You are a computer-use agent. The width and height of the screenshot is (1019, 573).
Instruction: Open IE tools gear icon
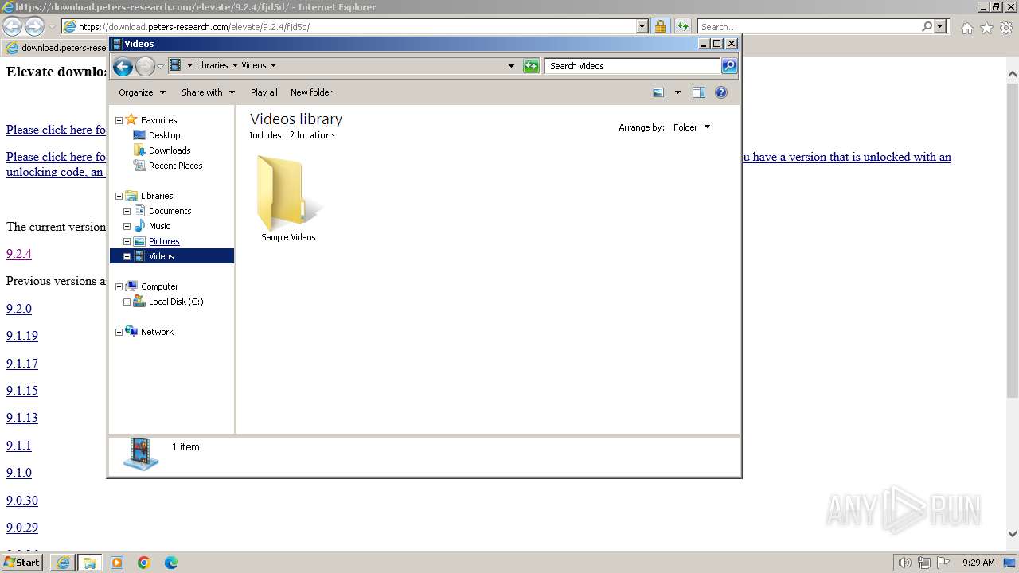point(1005,27)
